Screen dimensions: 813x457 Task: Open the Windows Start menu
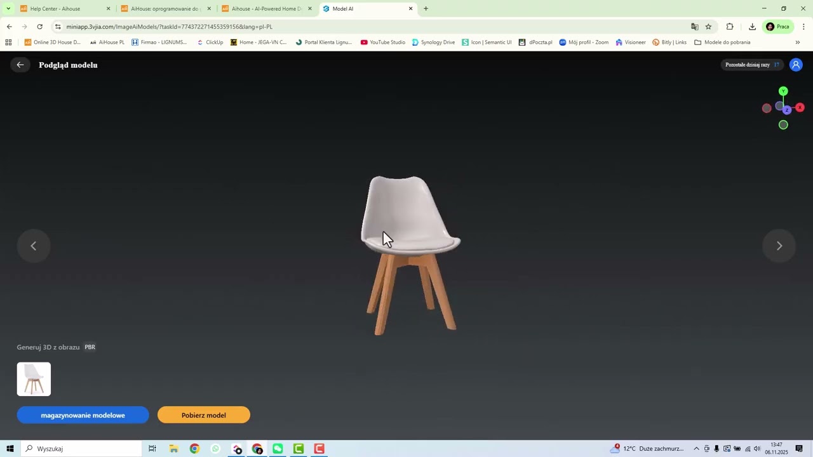coord(10,449)
